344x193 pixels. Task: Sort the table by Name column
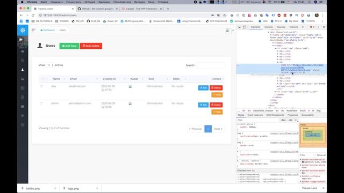click(x=56, y=79)
